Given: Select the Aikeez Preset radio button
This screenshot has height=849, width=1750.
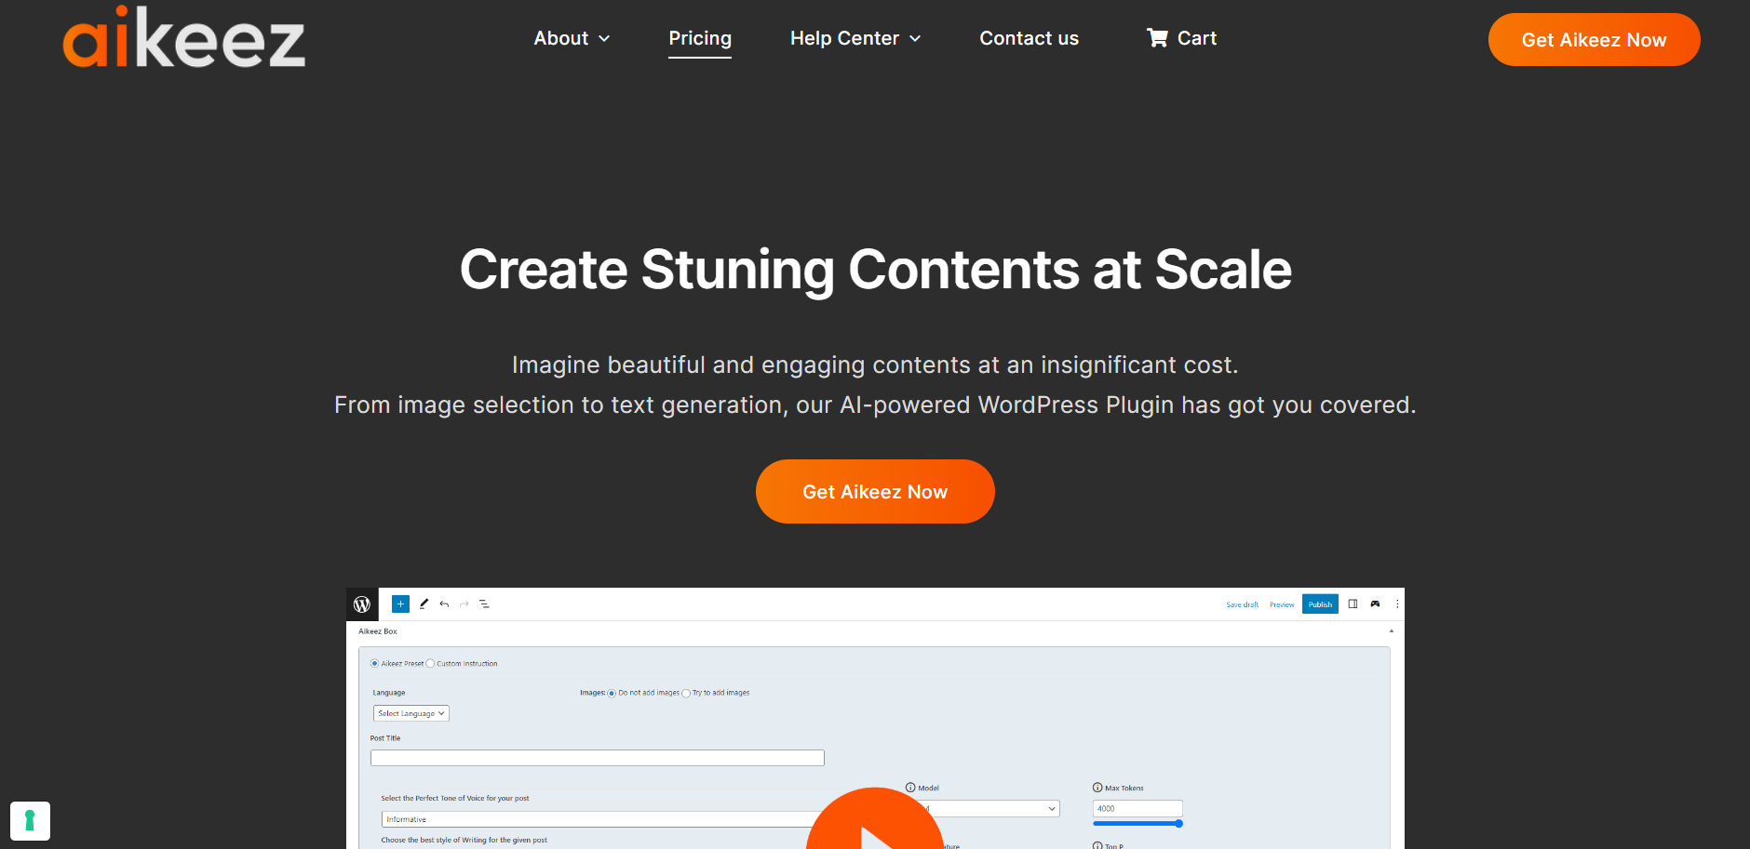Looking at the screenshot, I should point(374,664).
